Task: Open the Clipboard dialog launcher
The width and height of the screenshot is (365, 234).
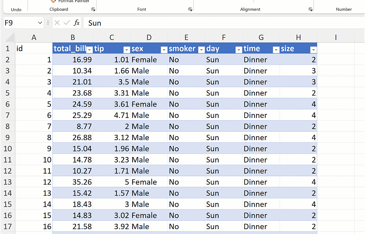Action: pyautogui.click(x=93, y=10)
